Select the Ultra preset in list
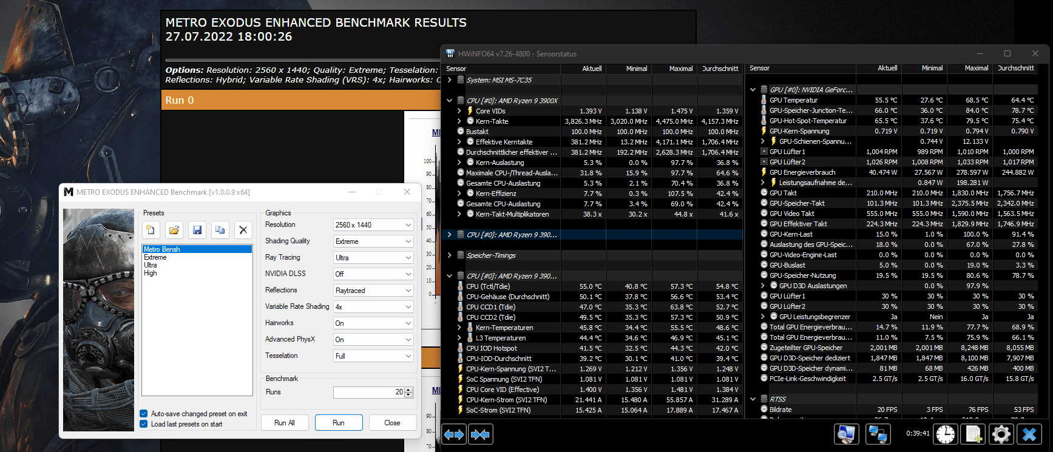Screen dimensions: 1053x452 click(150, 265)
